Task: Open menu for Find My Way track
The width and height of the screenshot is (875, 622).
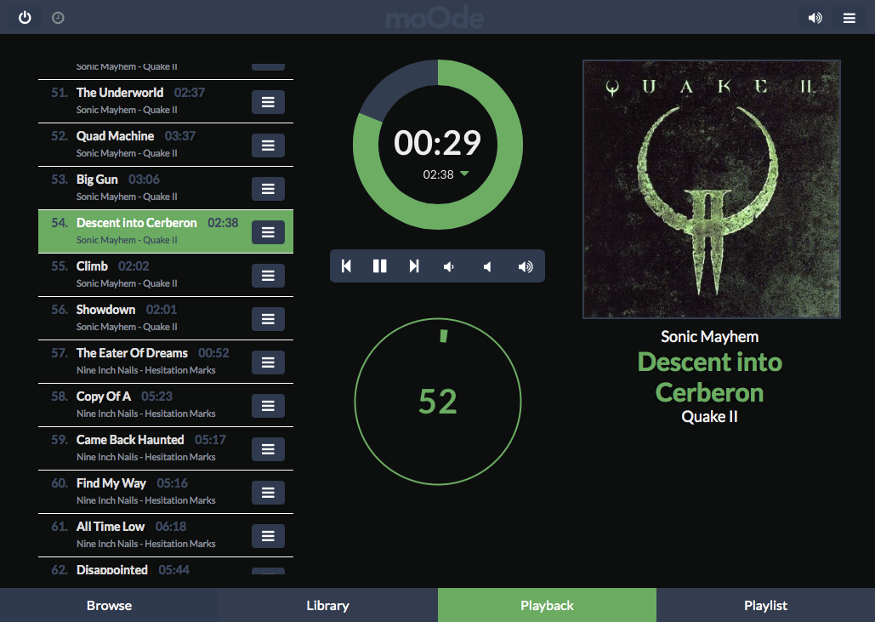Action: tap(268, 493)
